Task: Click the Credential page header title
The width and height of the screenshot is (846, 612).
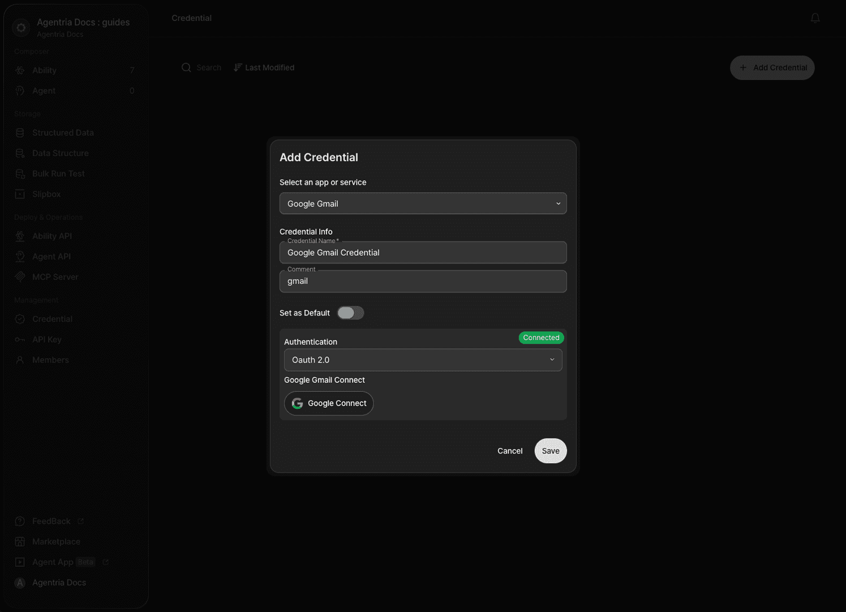Action: [x=191, y=18]
